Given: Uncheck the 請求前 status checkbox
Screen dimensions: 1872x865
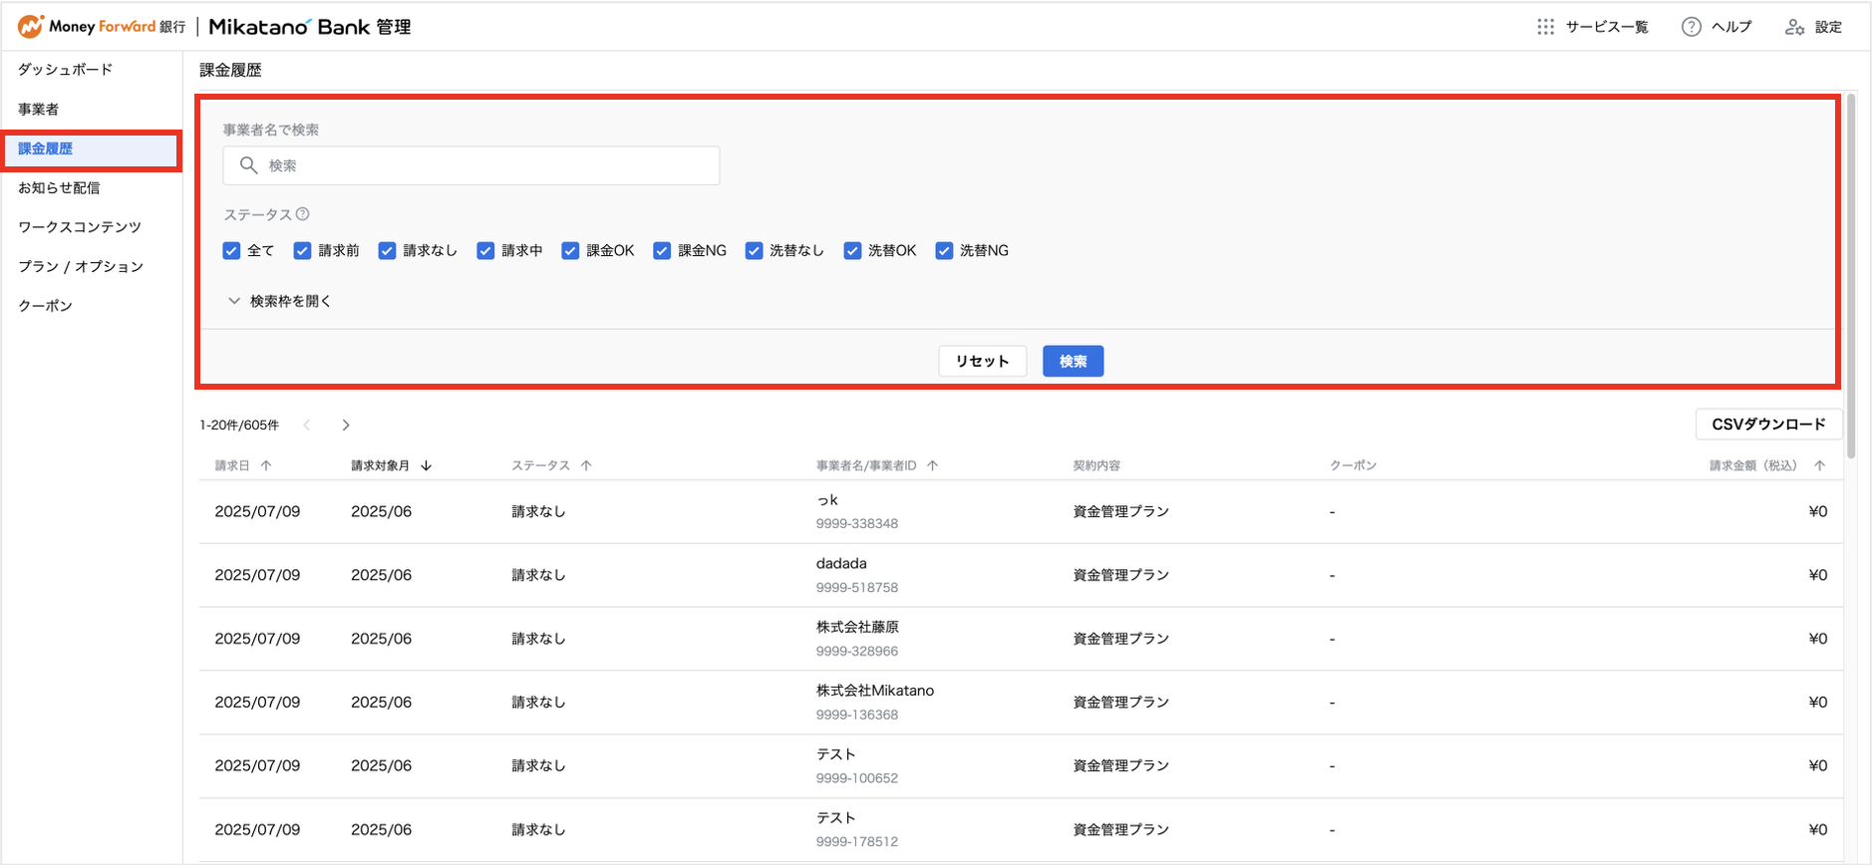Looking at the screenshot, I should coord(302,251).
